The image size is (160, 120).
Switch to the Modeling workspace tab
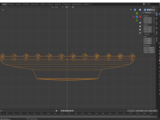click(11, 4)
